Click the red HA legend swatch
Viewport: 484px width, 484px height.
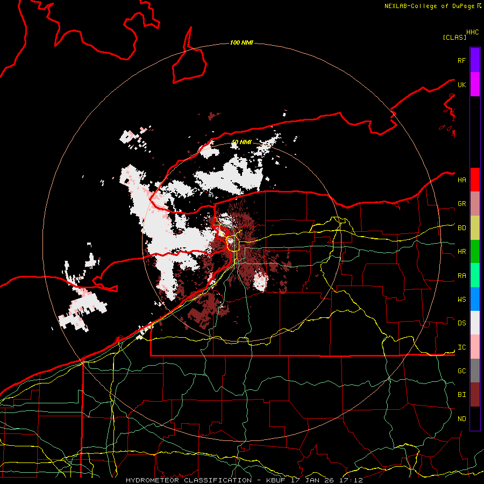point(475,180)
